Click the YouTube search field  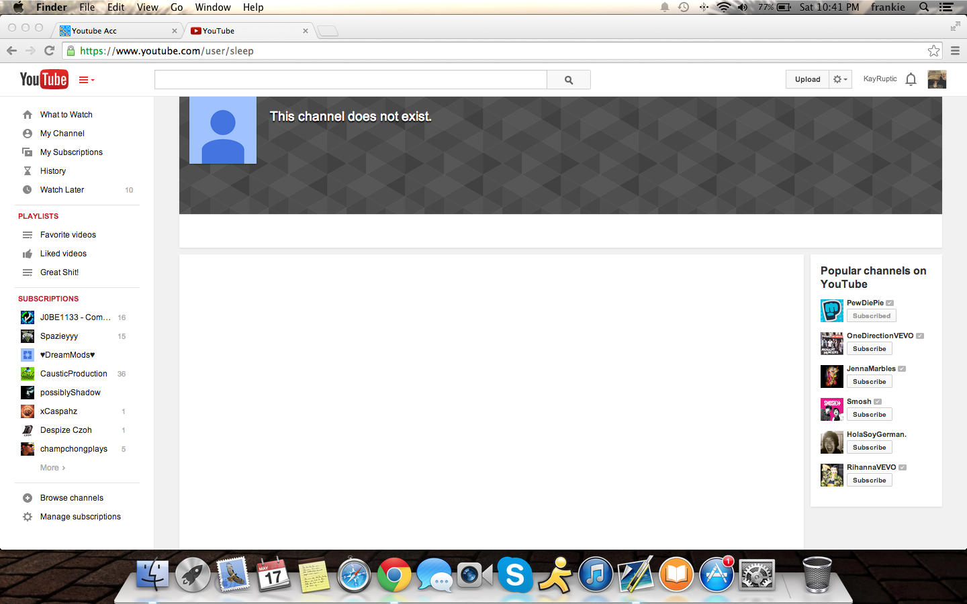coord(351,79)
